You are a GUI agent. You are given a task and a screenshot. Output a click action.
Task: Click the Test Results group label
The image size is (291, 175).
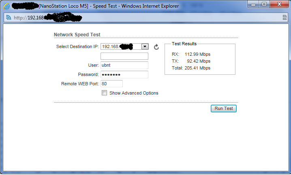[184, 44]
